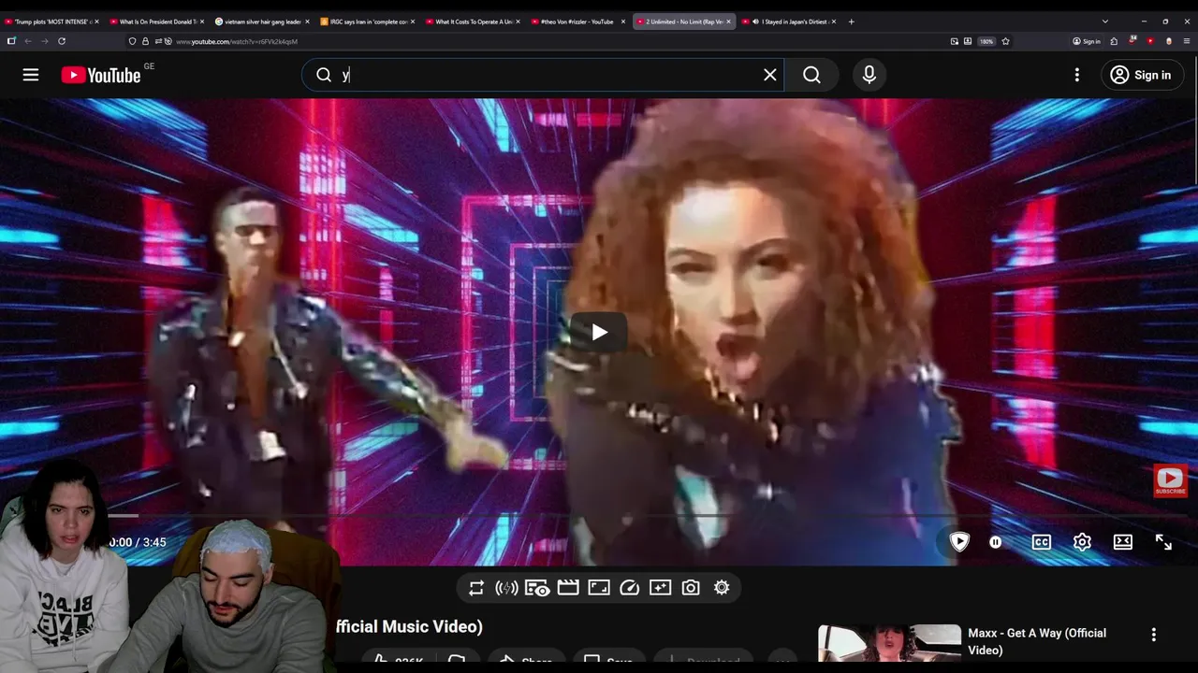Switch to the 'Trump plots MOST INTENSE' tab
The image size is (1198, 673).
[x=52, y=21]
